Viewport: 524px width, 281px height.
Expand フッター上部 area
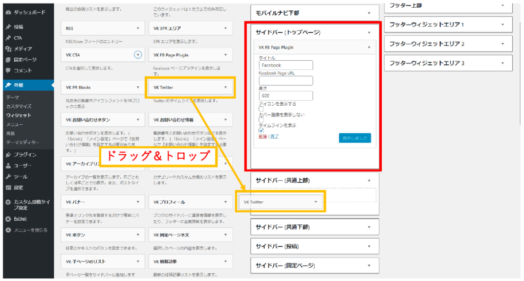pos(503,6)
